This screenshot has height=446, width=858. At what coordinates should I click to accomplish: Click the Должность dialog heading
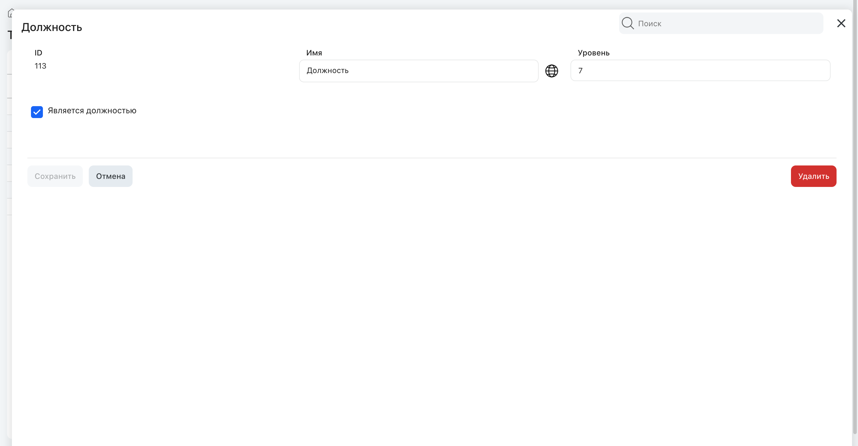click(52, 27)
